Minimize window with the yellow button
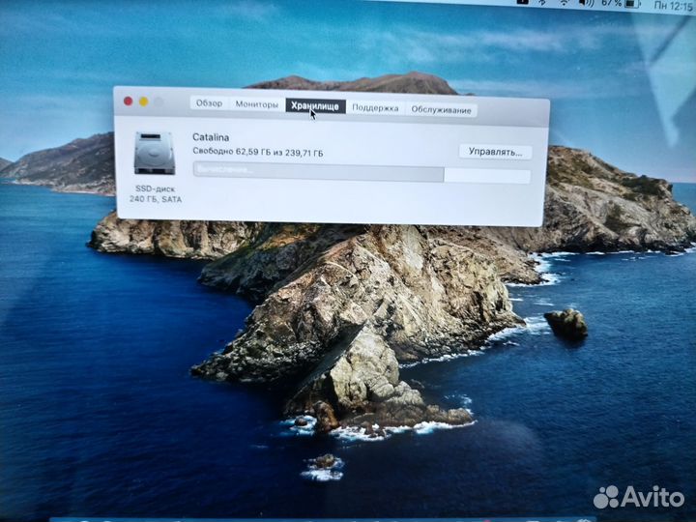Viewport: 696px width, 522px height. coord(144,101)
